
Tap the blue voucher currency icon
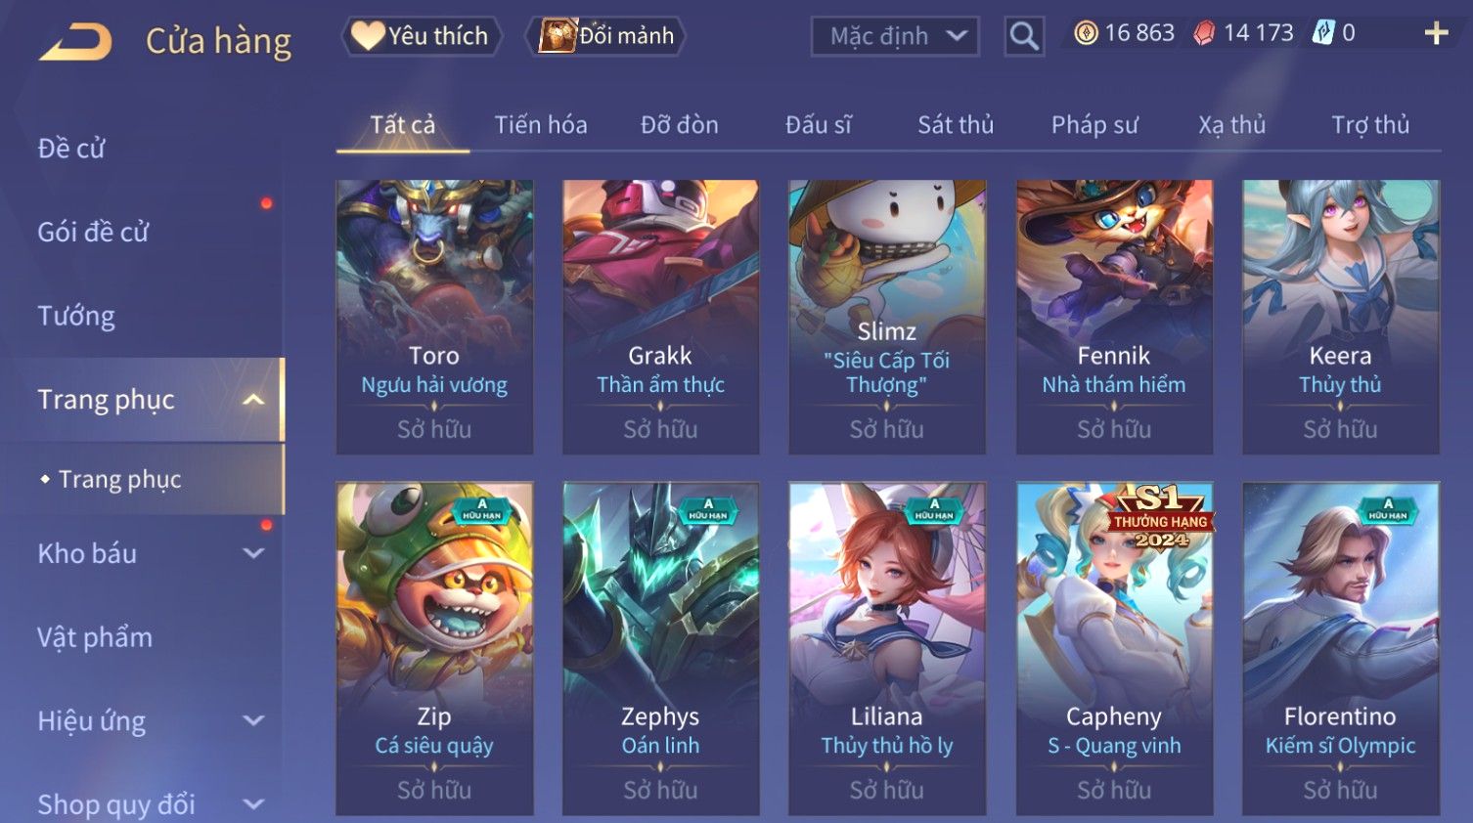[1322, 33]
